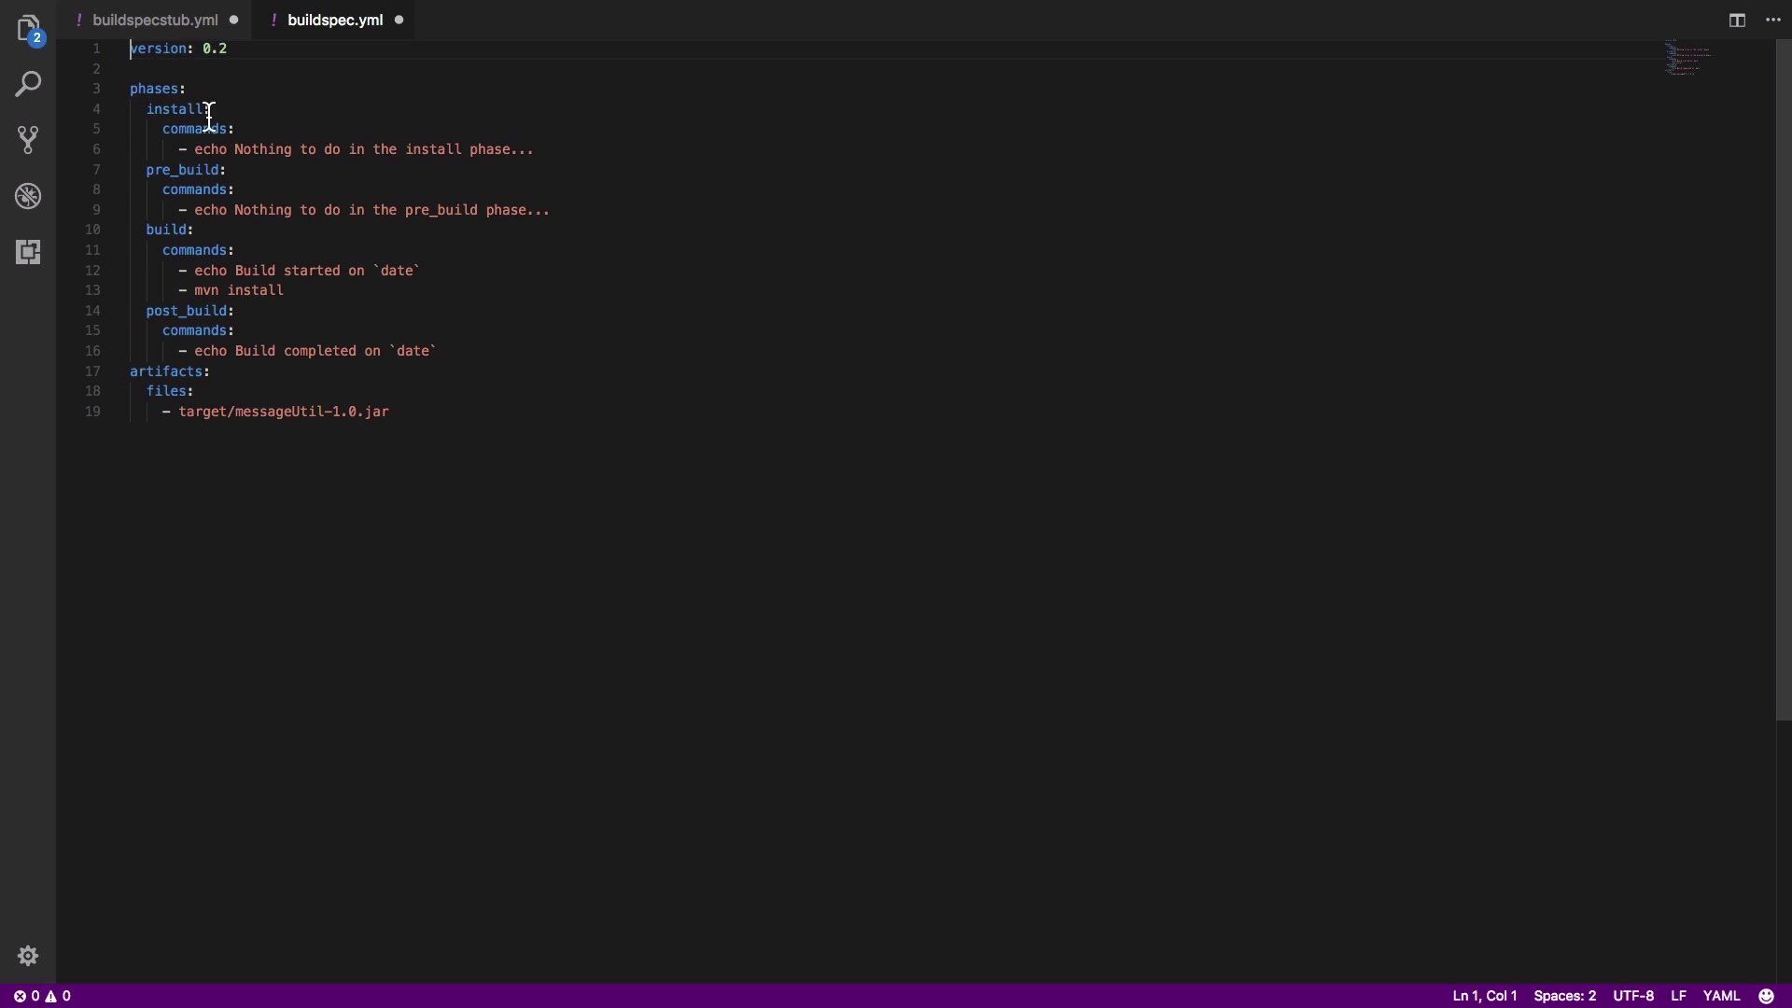
Task: Open the errors and warnings panel
Action: pyautogui.click(x=42, y=996)
